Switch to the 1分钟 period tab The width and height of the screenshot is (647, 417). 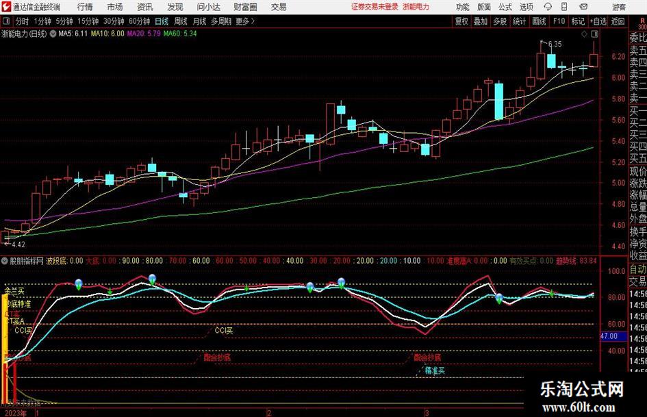(42, 21)
